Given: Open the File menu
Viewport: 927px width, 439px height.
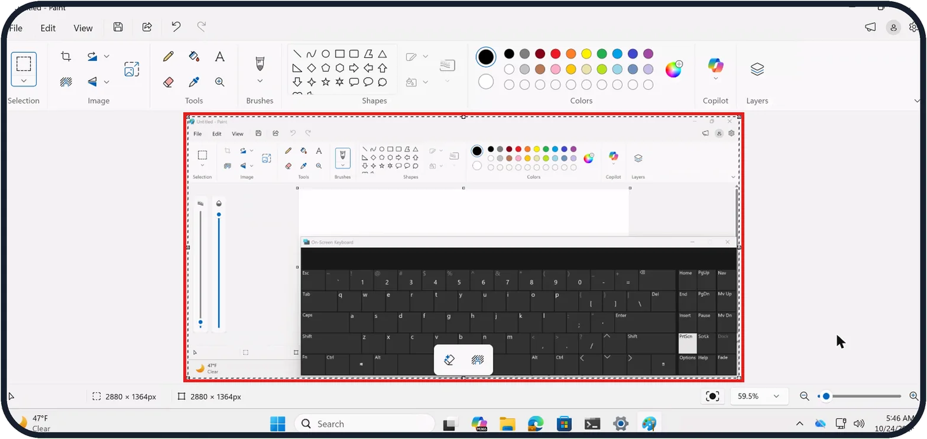Looking at the screenshot, I should tap(15, 28).
